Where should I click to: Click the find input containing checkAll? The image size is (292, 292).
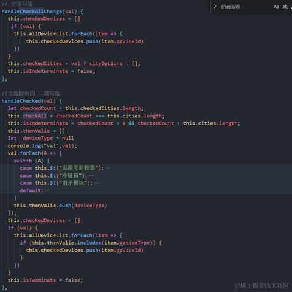point(245,7)
